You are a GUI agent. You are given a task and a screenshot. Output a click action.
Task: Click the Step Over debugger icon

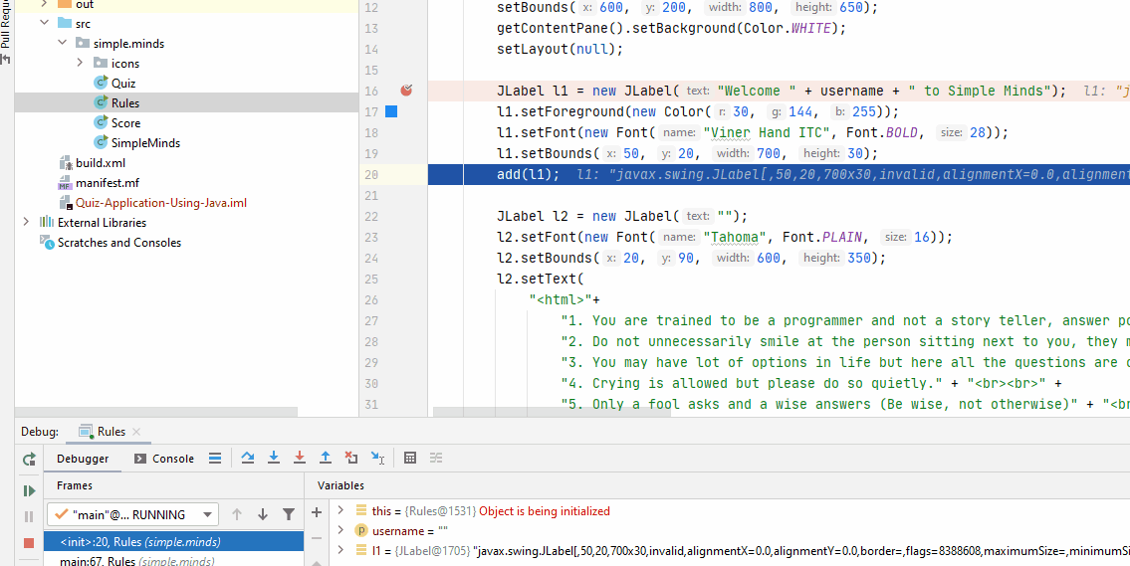click(248, 458)
